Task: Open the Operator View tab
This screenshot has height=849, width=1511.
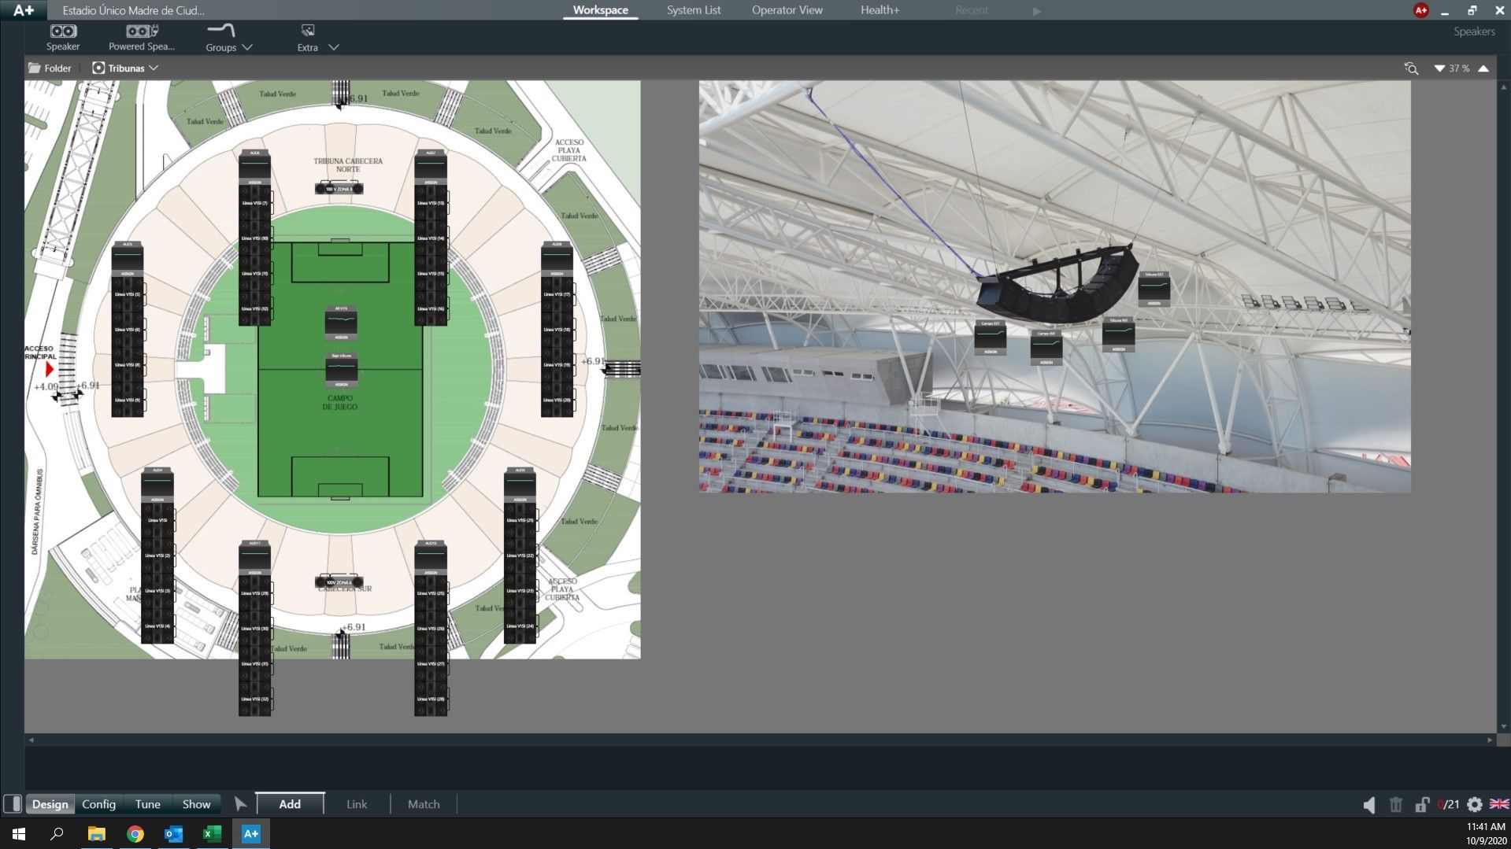Action: (786, 10)
